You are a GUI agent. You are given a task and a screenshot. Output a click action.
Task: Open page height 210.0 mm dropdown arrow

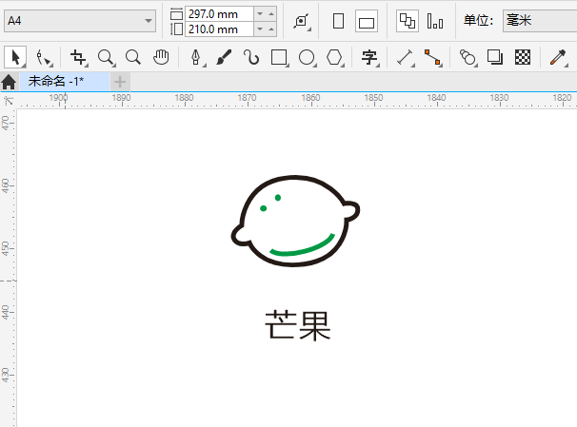pos(260,29)
